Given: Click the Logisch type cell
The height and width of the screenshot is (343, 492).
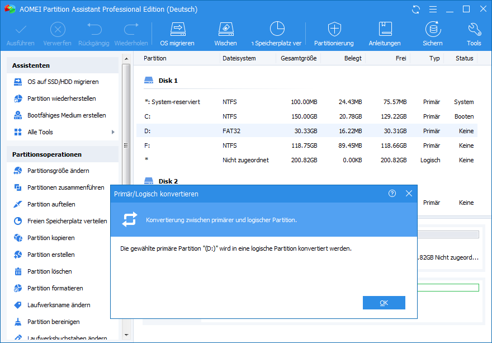Looking at the screenshot, I should coord(430,160).
